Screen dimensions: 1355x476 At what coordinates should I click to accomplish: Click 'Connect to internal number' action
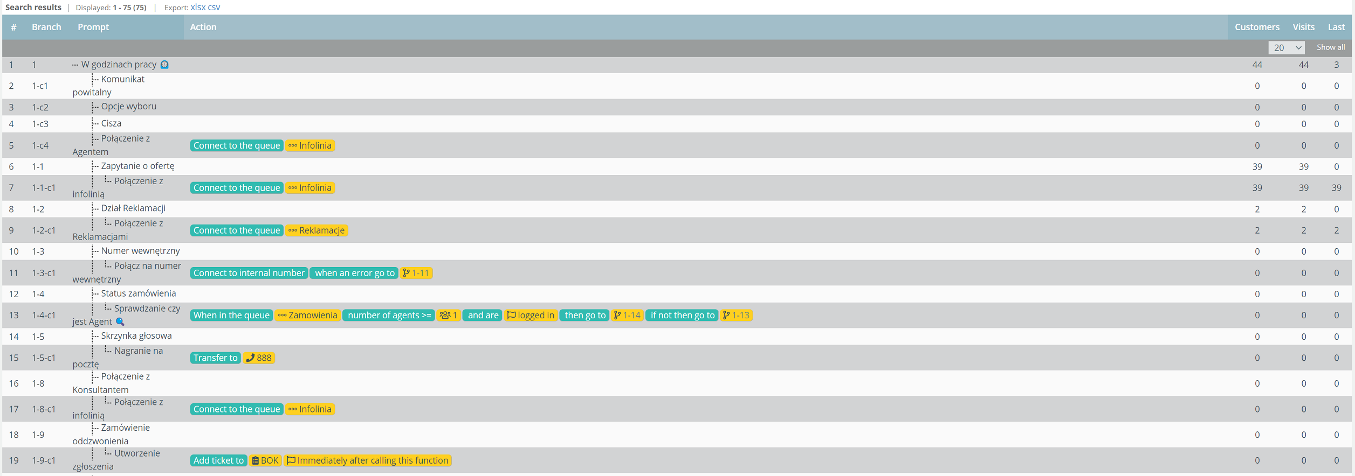249,273
